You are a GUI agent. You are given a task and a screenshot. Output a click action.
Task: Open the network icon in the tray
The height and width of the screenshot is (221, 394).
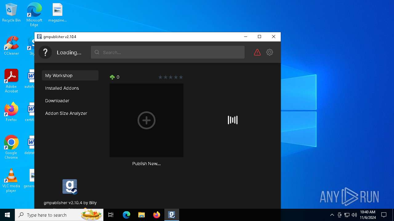(x=347, y=215)
